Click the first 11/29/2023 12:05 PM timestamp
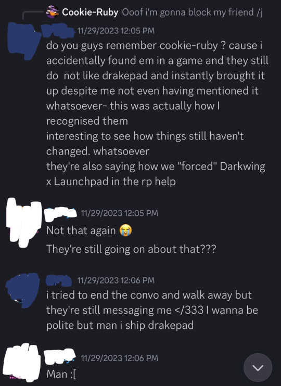This screenshot has width=281, height=386. (x=116, y=31)
